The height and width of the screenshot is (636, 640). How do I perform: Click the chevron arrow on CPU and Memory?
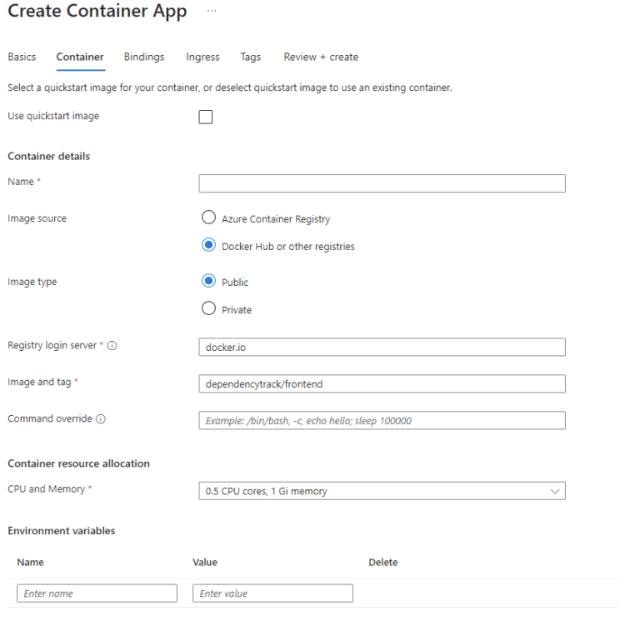(x=555, y=492)
